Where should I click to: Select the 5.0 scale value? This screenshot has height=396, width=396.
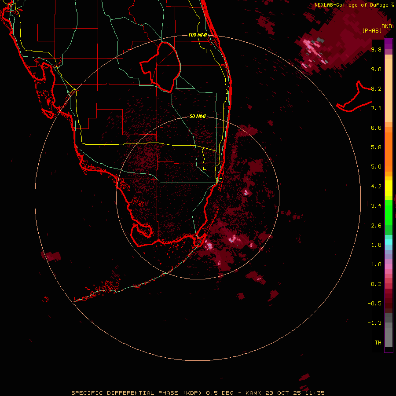pos(376,167)
